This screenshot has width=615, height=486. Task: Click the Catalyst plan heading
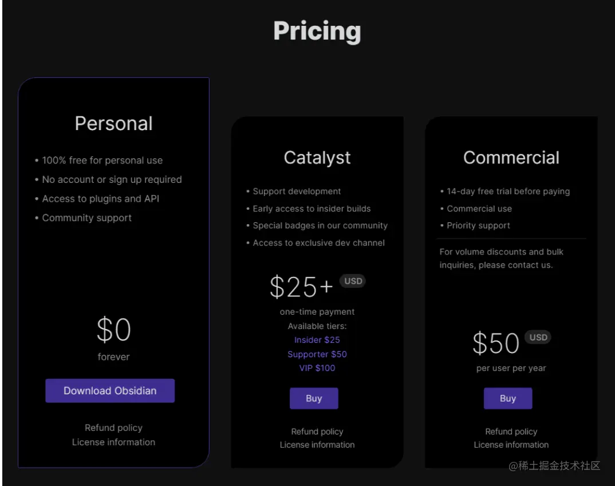tap(317, 158)
